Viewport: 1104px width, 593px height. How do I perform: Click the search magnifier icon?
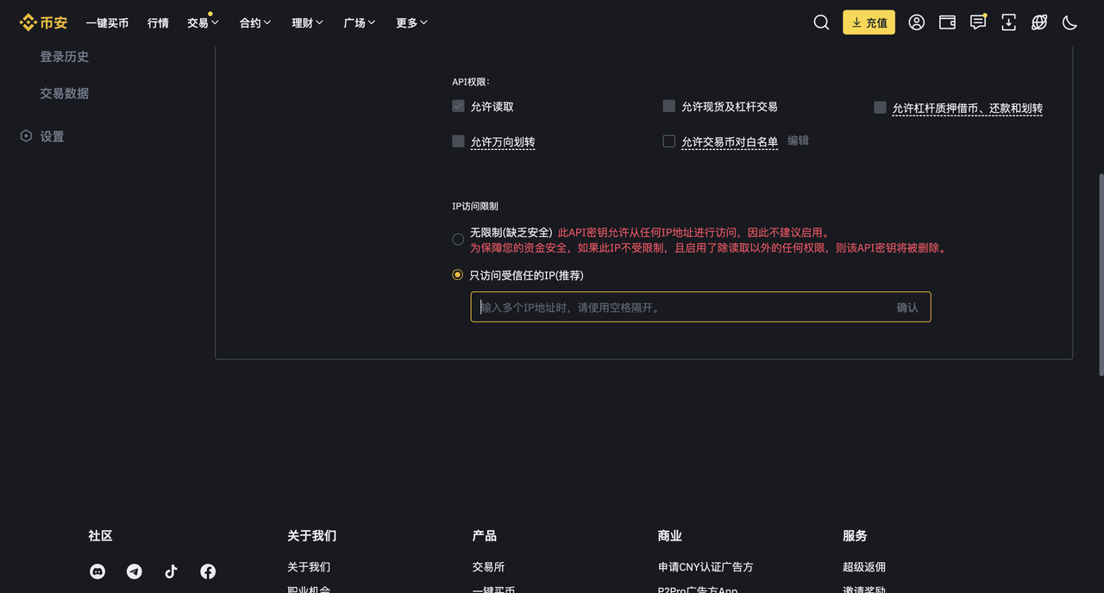coord(821,22)
